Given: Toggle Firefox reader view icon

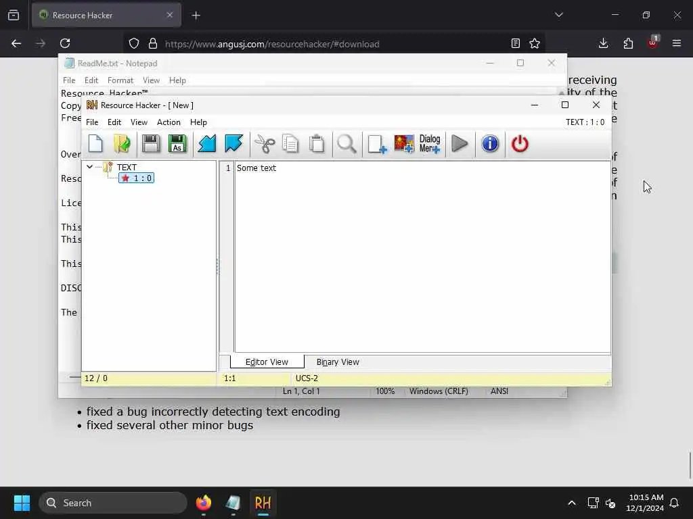Looking at the screenshot, I should [x=515, y=43].
